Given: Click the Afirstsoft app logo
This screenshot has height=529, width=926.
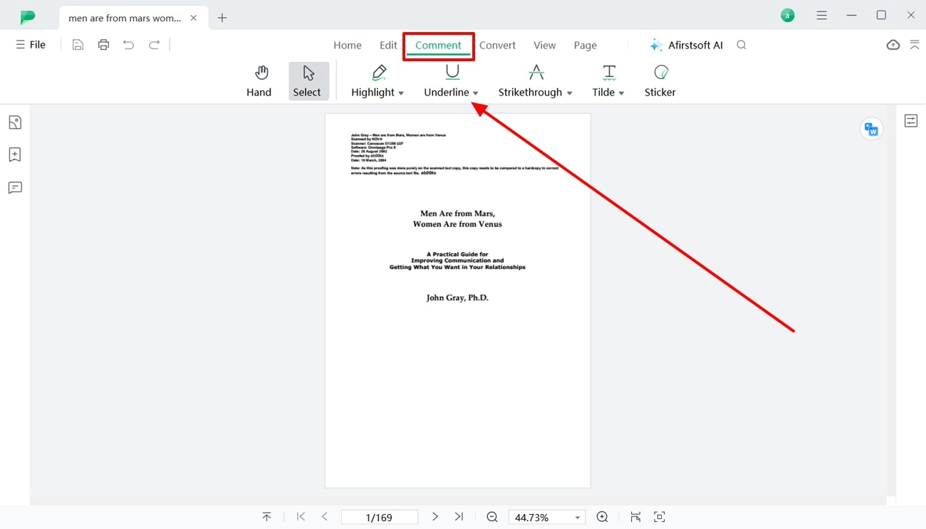Looking at the screenshot, I should click(x=28, y=17).
